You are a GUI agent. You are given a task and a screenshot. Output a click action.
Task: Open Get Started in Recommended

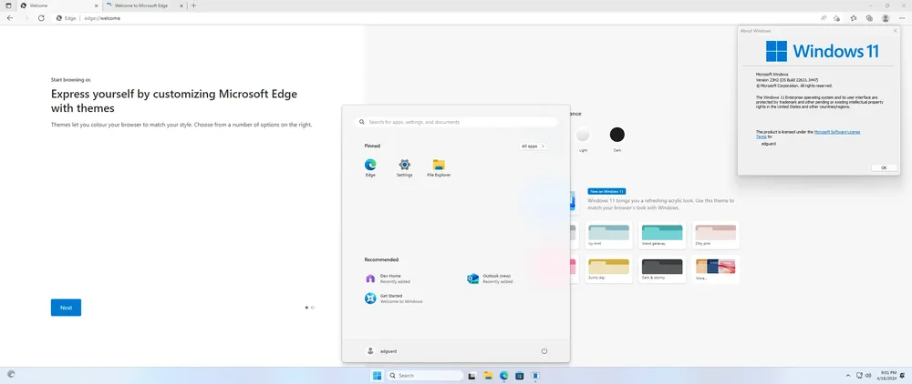click(x=393, y=298)
